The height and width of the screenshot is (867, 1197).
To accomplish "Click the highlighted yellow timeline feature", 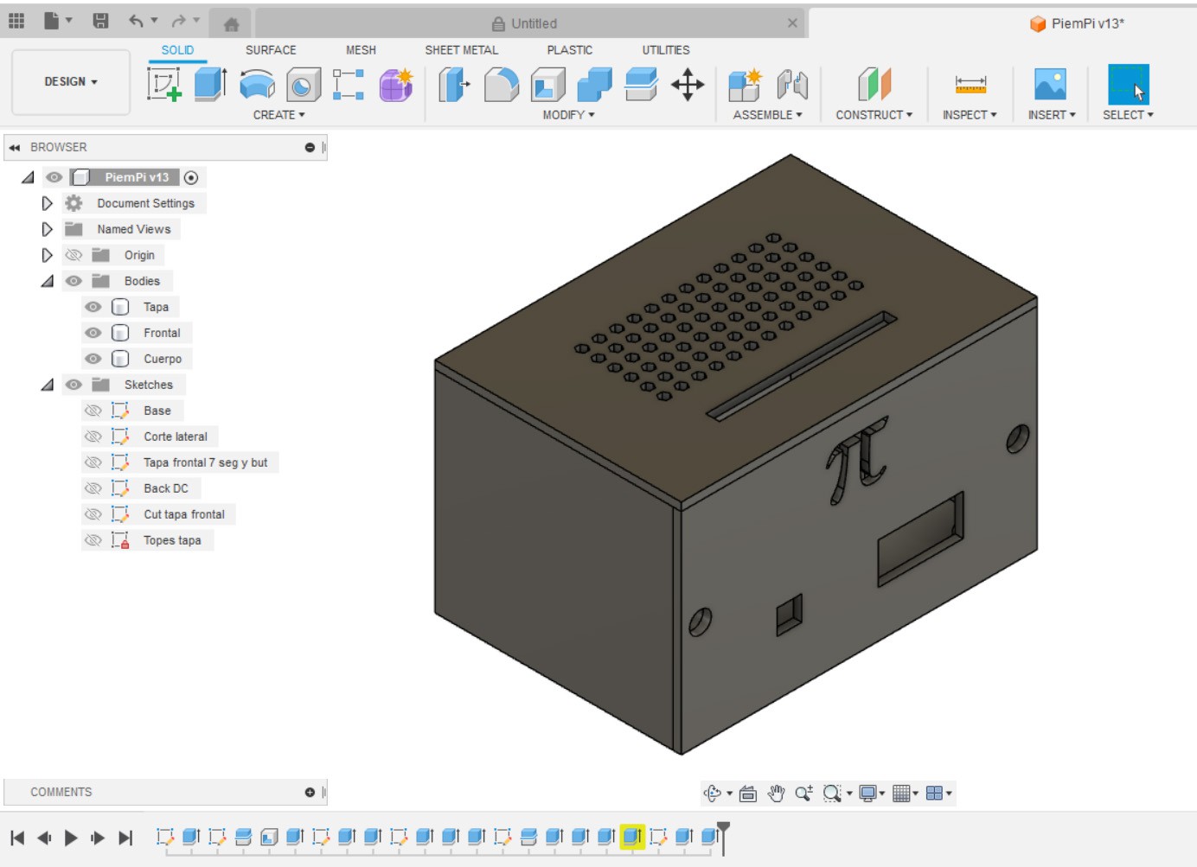I will coord(632,837).
